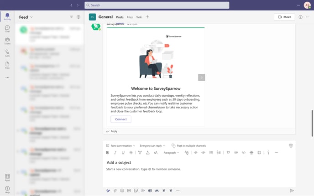Viewport: 314px width, 196px height.
Task: Toggle bulleted list
Action: 211,153
